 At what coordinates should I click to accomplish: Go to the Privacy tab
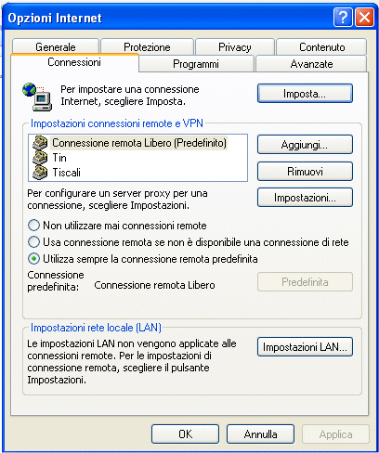pyautogui.click(x=235, y=46)
